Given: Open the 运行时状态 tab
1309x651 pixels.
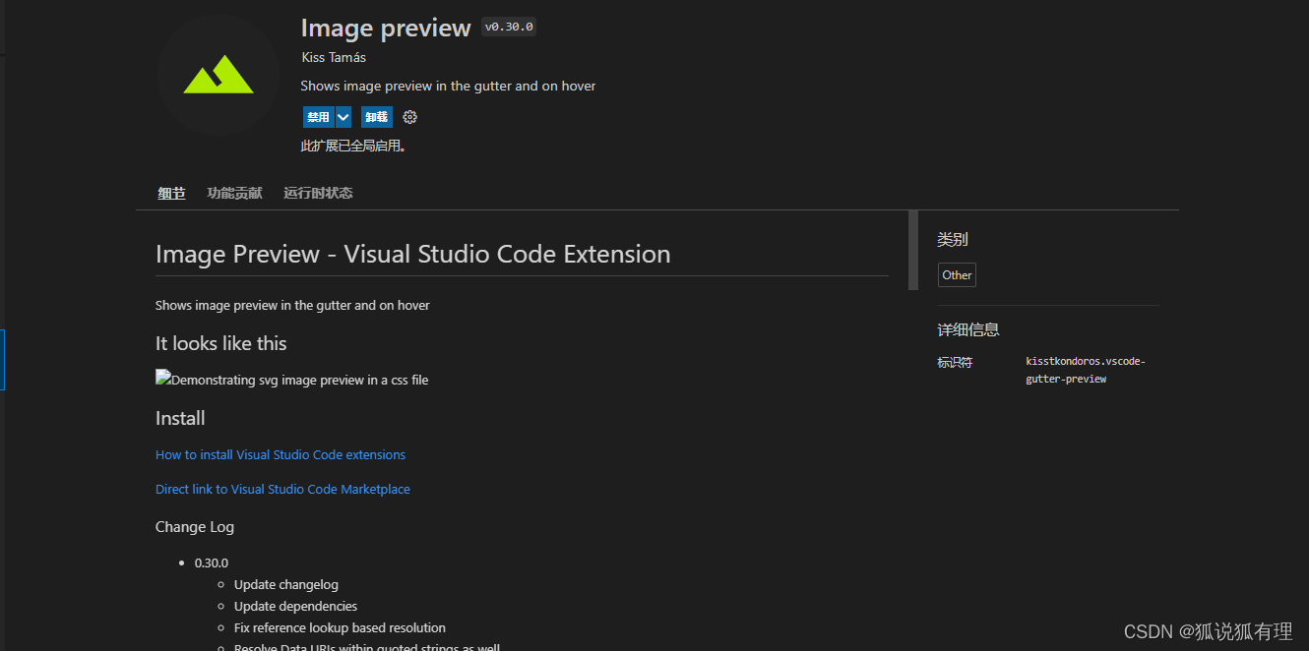Looking at the screenshot, I should click(318, 193).
